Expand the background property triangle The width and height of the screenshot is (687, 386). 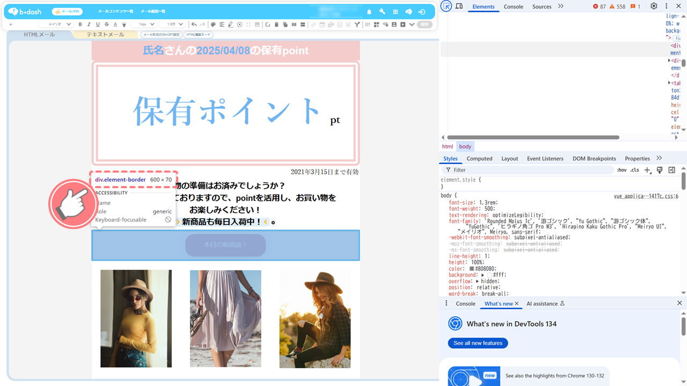(x=483, y=274)
